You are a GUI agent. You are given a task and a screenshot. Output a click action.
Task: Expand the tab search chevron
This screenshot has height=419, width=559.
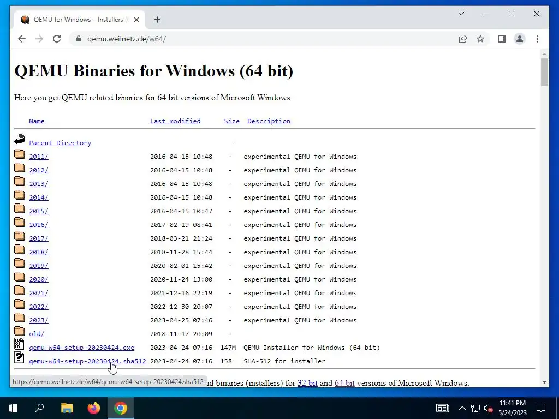click(x=461, y=14)
